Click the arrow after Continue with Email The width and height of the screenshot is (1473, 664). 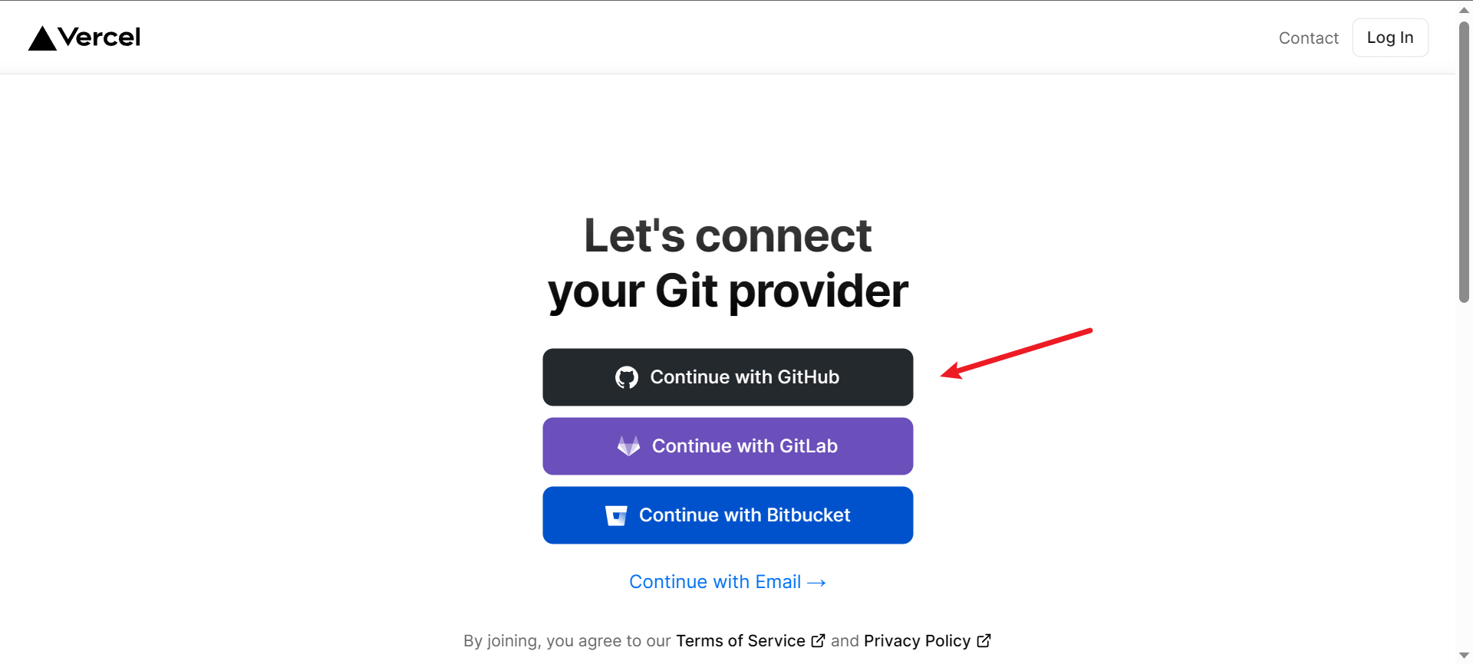coord(817,583)
